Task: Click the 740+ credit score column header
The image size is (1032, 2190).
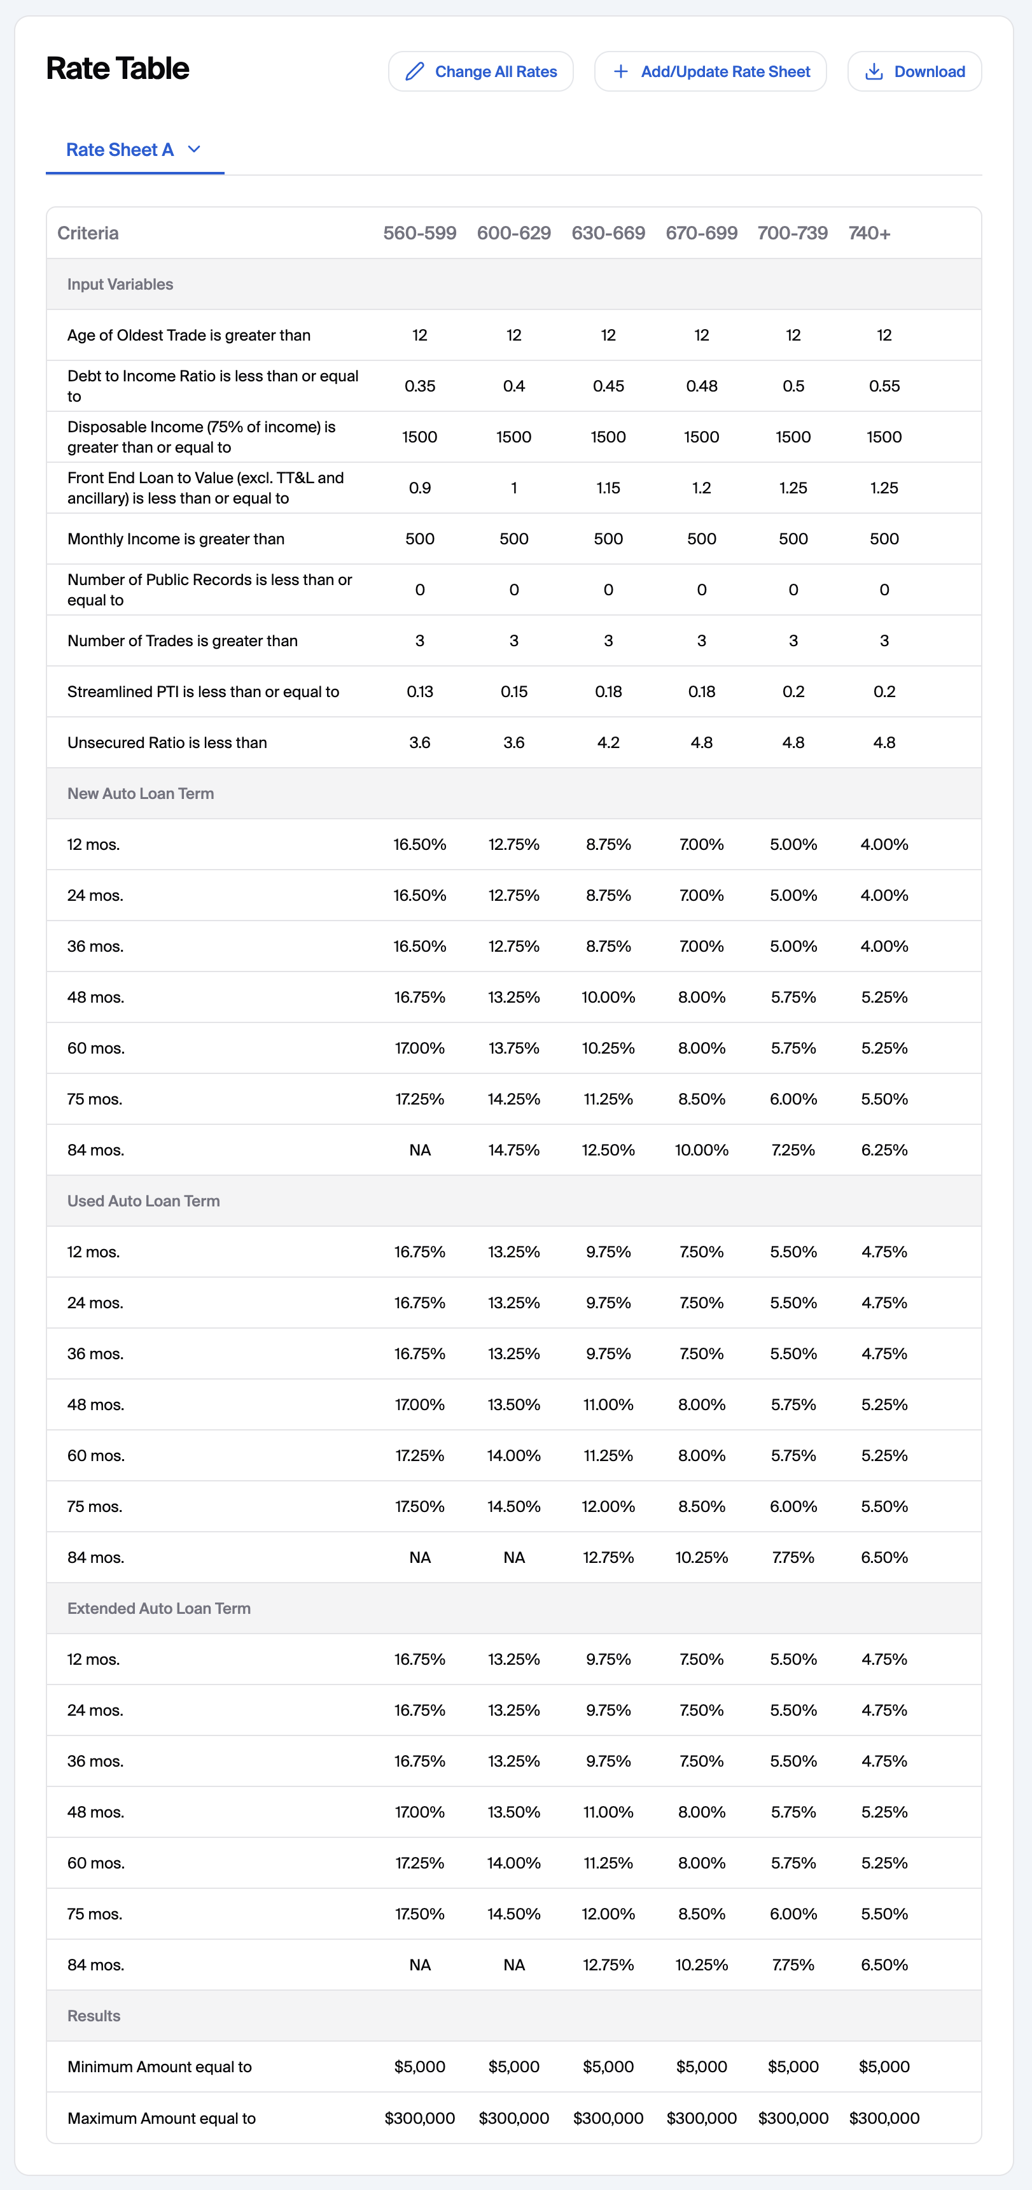Action: click(869, 233)
